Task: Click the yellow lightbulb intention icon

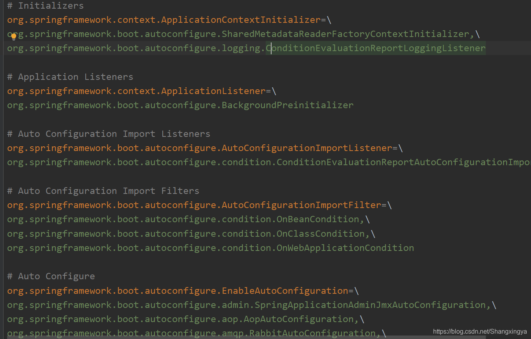Action: pos(14,37)
